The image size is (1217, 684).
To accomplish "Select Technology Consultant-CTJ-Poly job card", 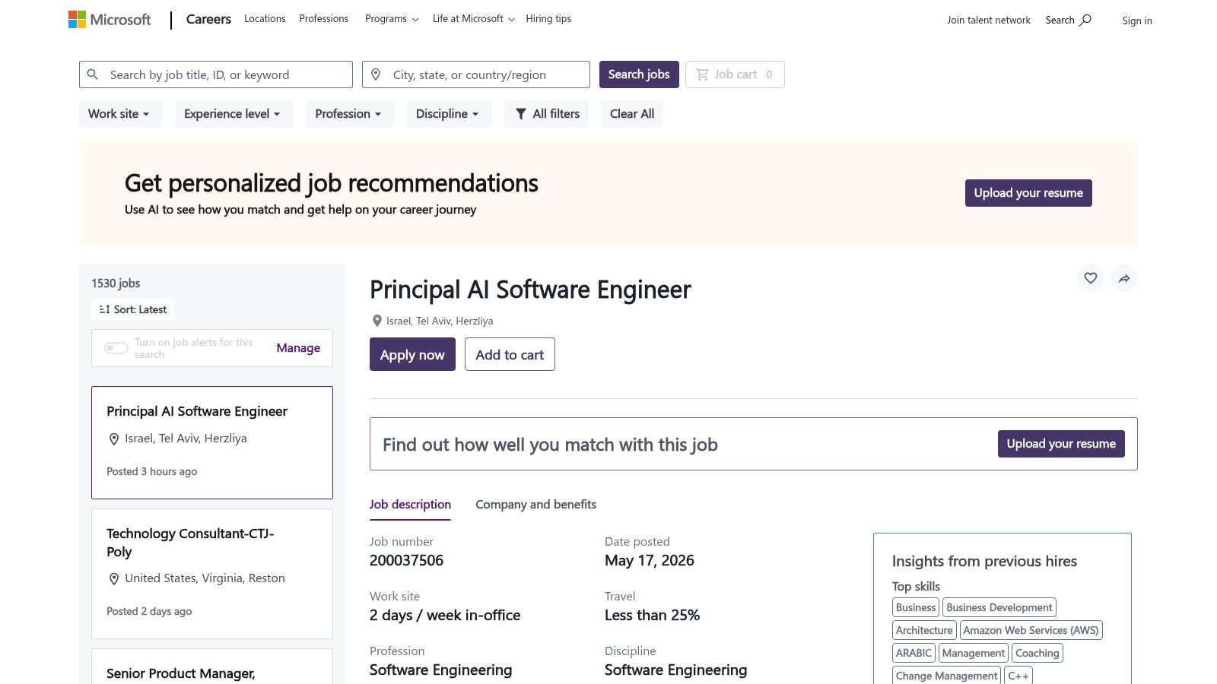I will [212, 574].
